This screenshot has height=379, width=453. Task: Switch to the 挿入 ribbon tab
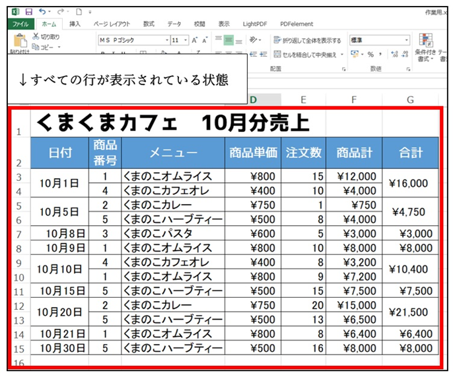(x=75, y=24)
